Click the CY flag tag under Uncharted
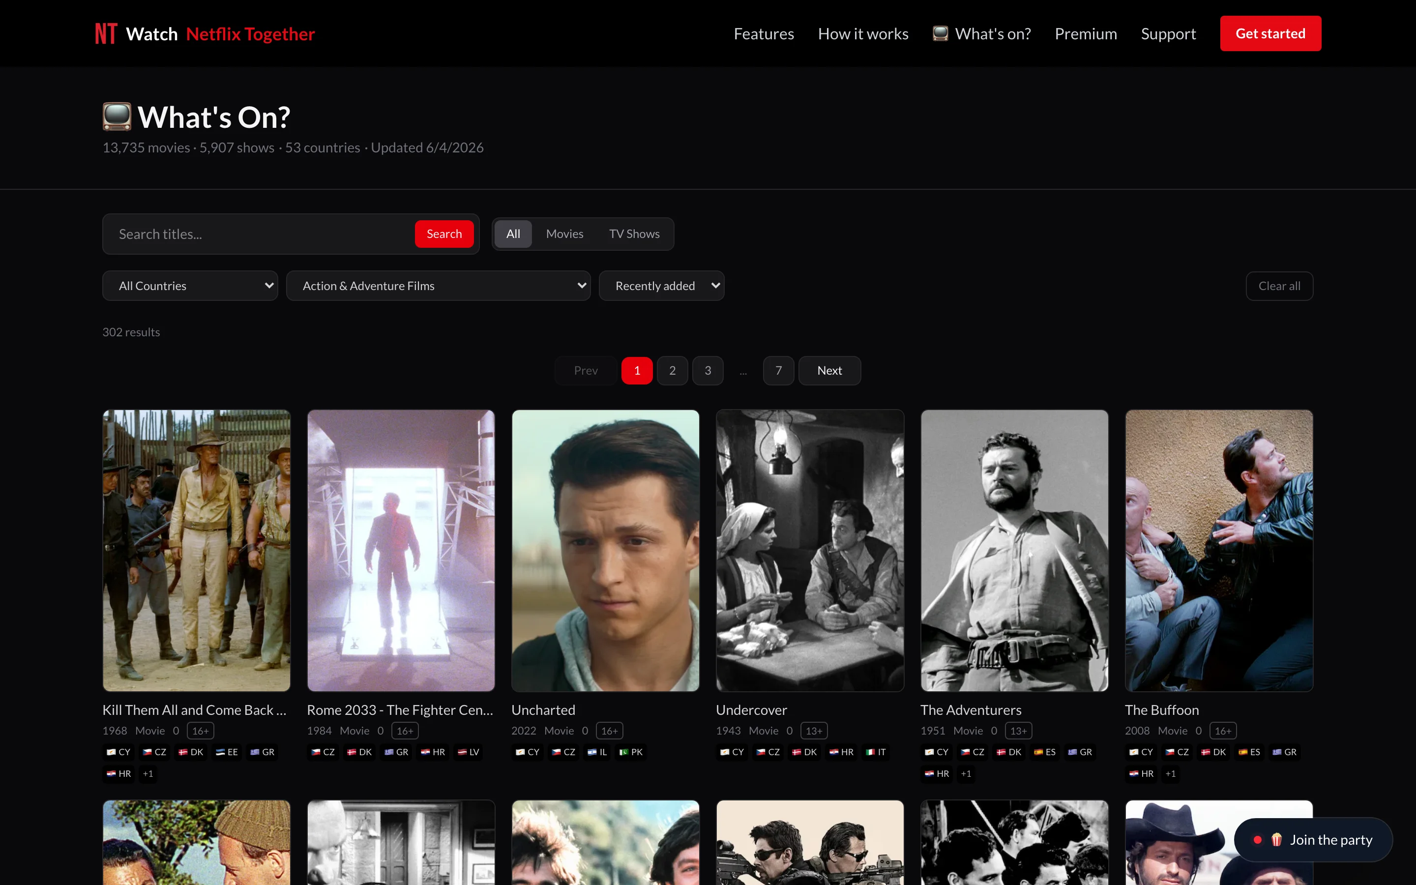This screenshot has width=1416, height=885. 527,752
